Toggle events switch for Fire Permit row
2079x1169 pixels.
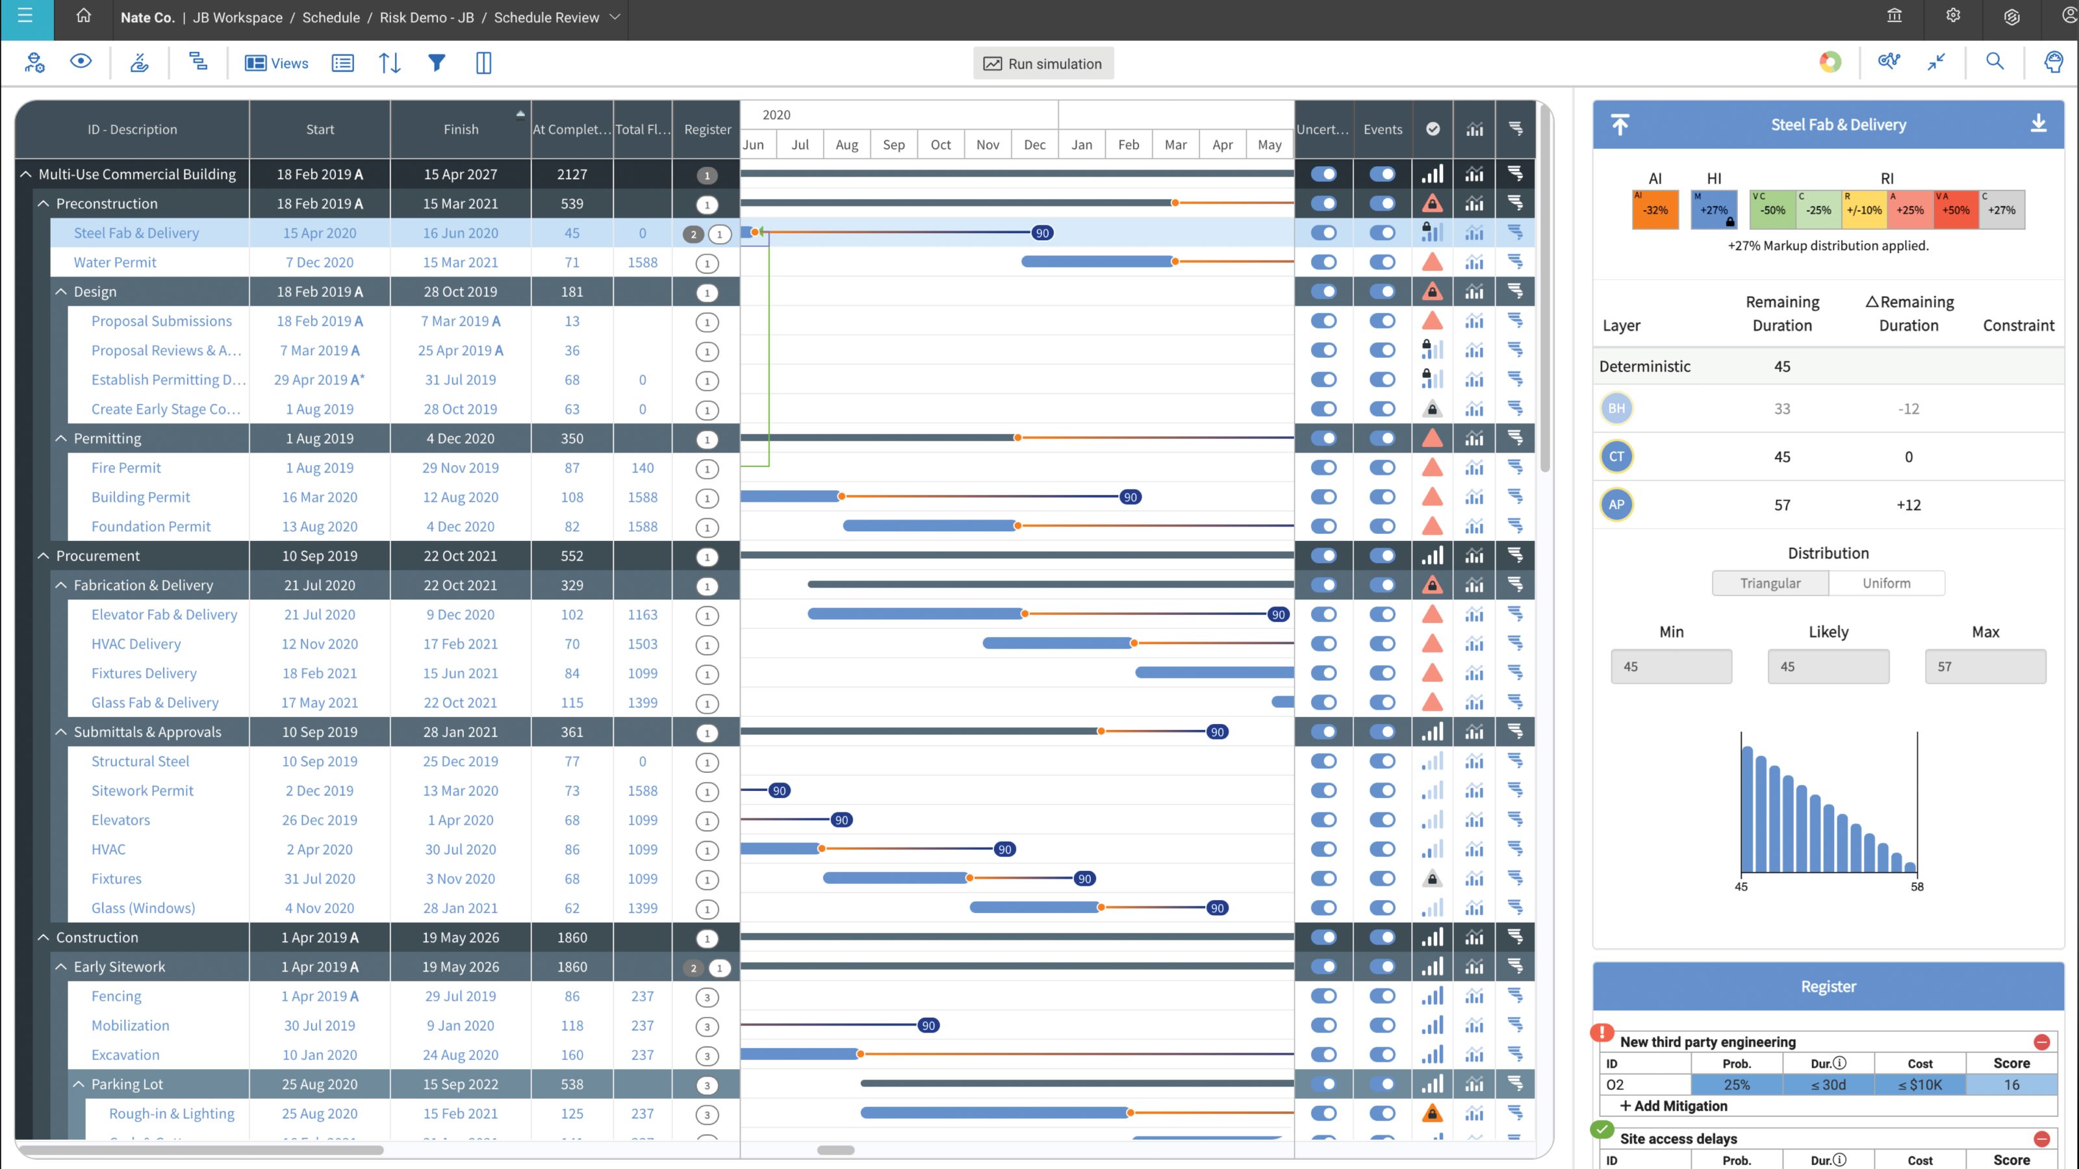click(x=1383, y=468)
